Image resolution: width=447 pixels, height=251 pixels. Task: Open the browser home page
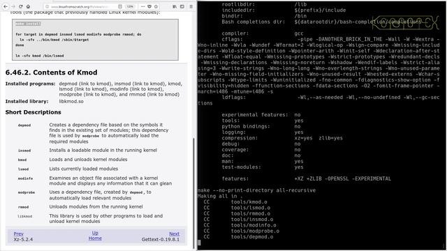[28, 6]
